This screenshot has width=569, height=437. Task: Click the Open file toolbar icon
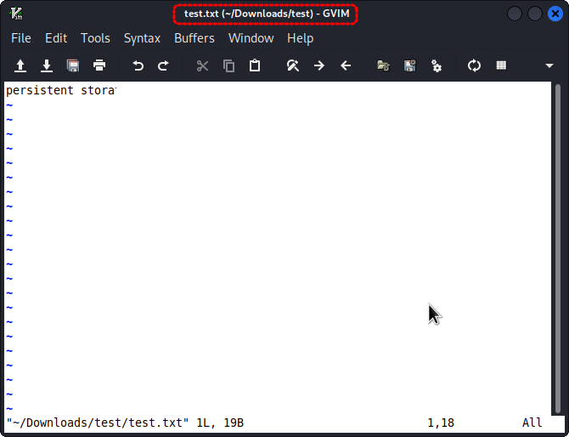(20, 65)
